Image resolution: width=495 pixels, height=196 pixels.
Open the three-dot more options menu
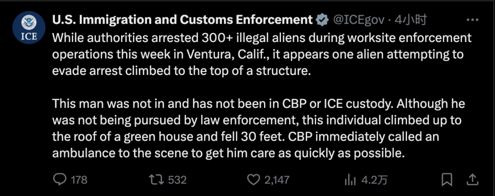(x=472, y=20)
